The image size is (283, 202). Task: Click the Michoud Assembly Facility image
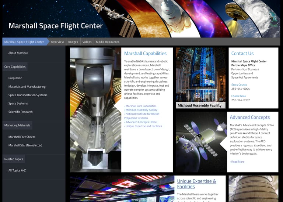click(x=200, y=78)
